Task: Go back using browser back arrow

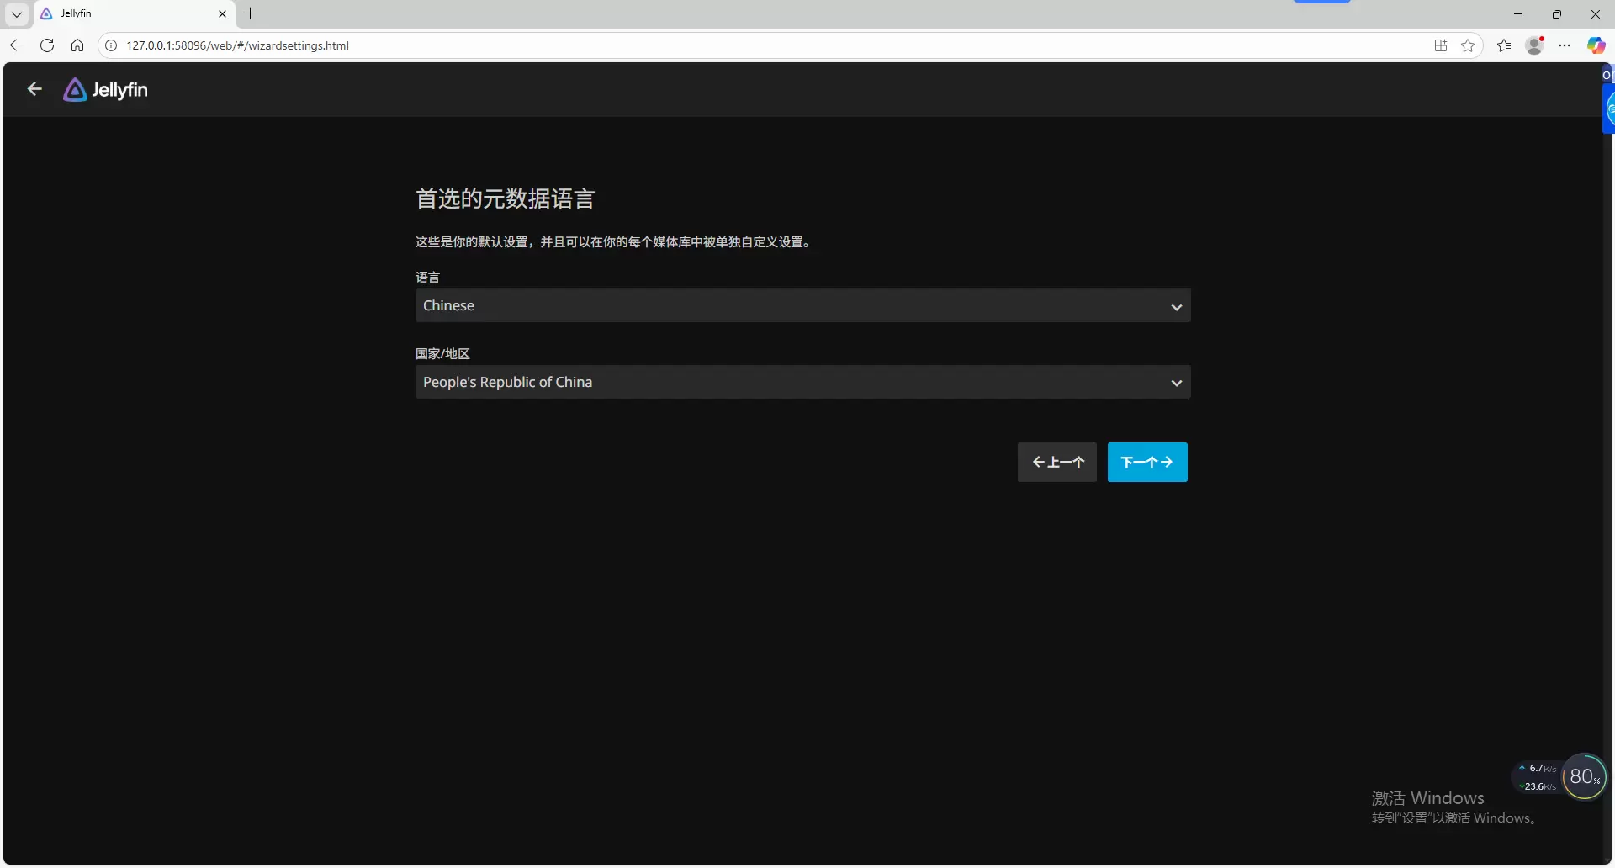Action: click(x=17, y=45)
